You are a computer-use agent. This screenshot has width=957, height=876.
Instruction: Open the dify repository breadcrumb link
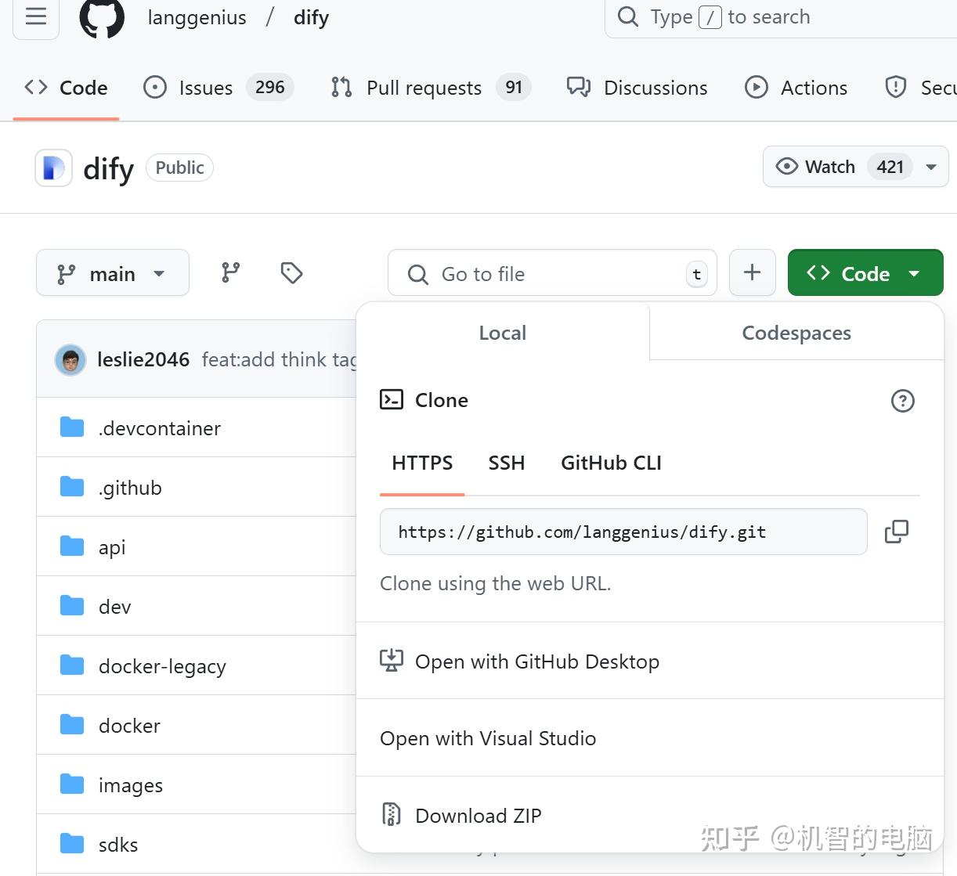coord(311,17)
